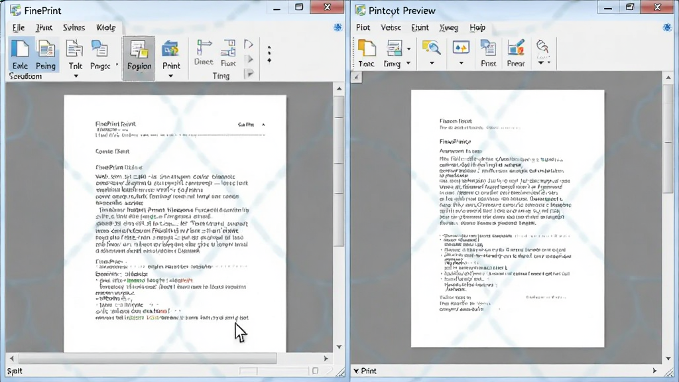Click the Tnlt document icon
Image resolution: width=679 pixels, height=382 pixels.
(x=75, y=54)
